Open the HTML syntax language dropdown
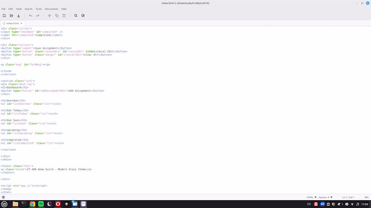The image size is (371, 208). pos(311,197)
